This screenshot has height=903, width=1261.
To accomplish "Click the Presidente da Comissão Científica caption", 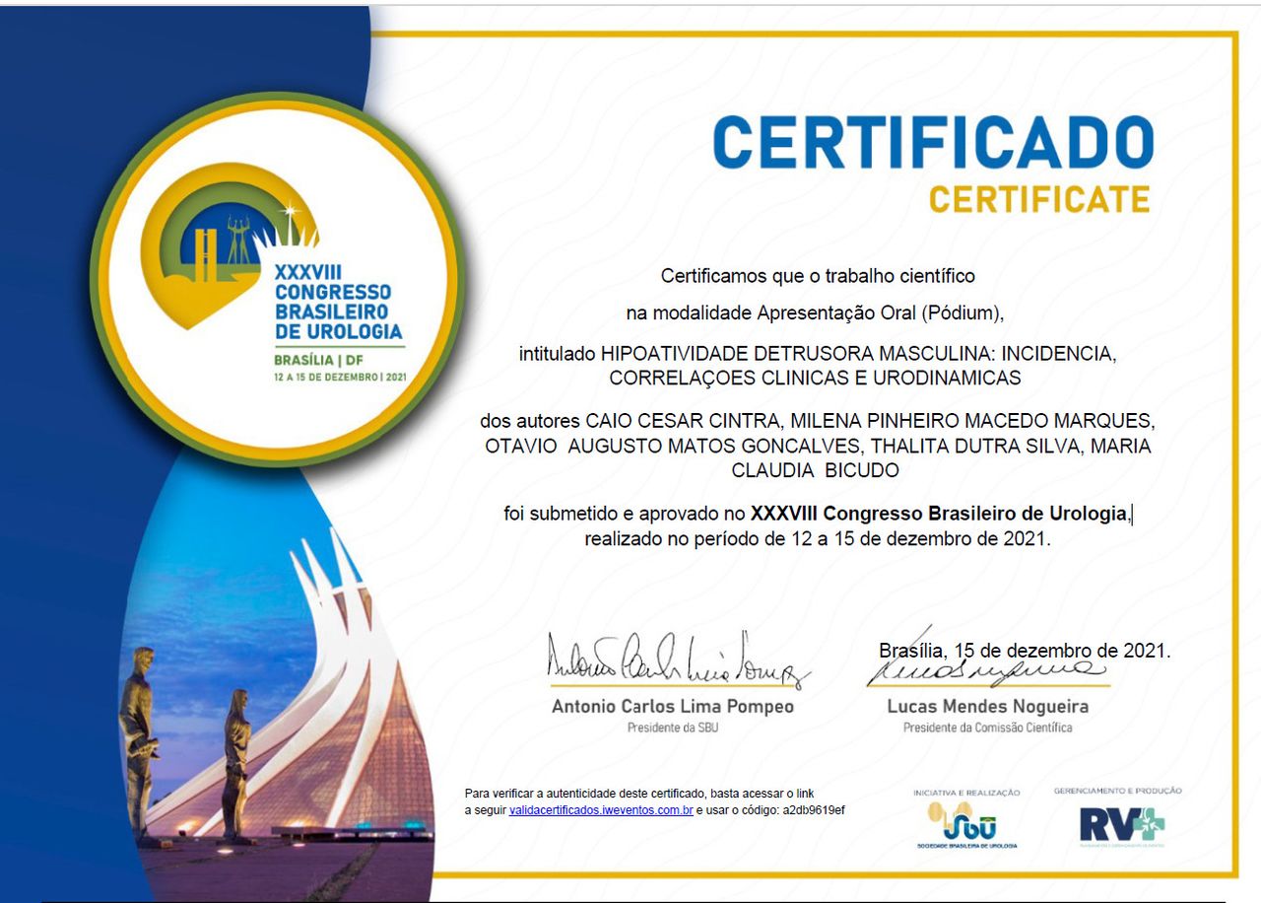I will (987, 728).
